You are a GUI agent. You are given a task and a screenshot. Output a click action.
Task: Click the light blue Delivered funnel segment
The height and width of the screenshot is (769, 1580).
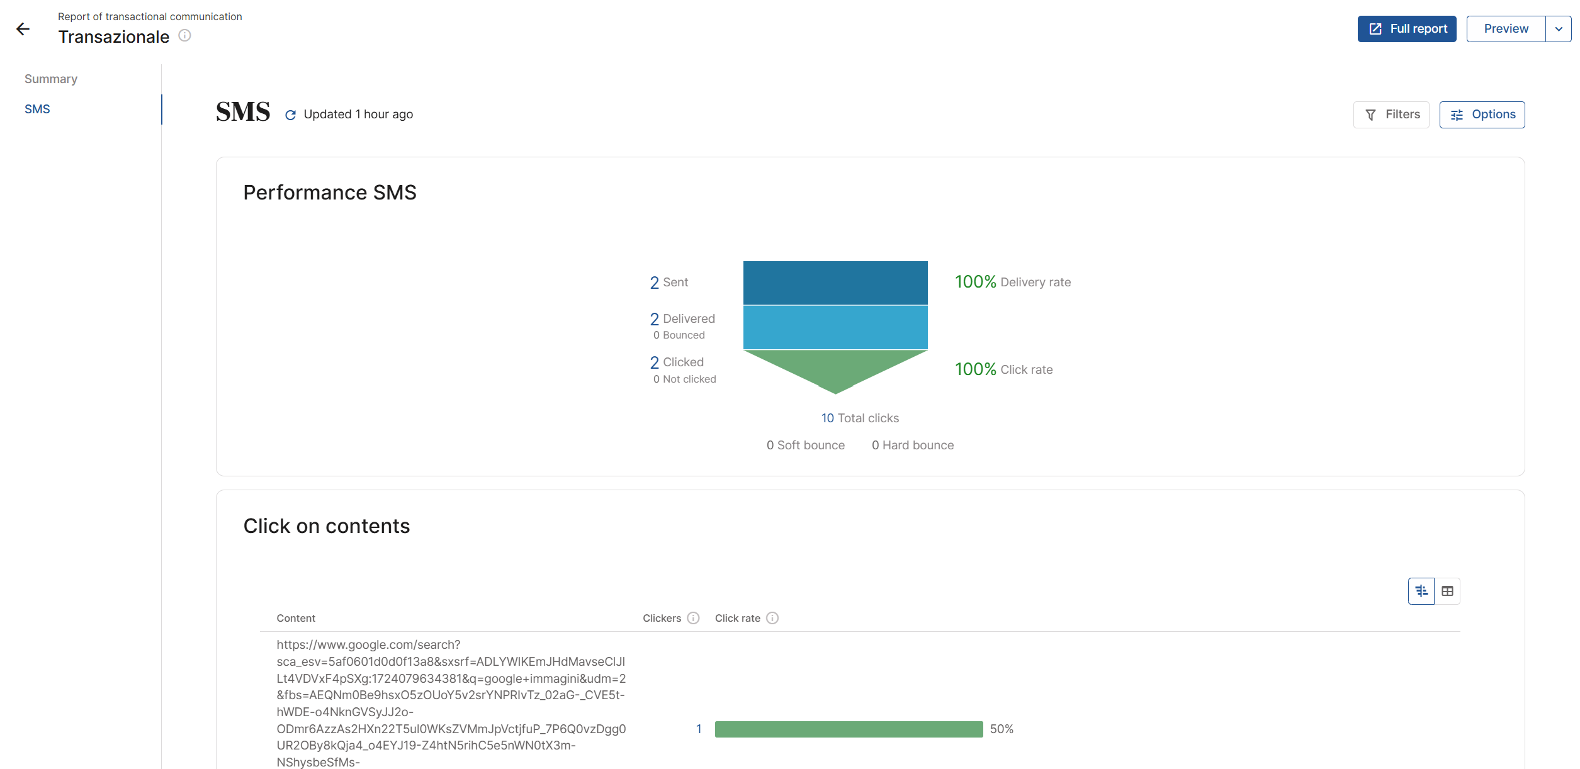click(x=835, y=327)
